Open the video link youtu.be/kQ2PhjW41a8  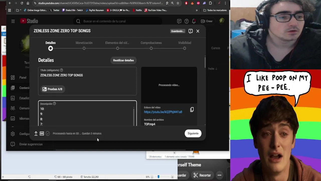click(x=163, y=112)
